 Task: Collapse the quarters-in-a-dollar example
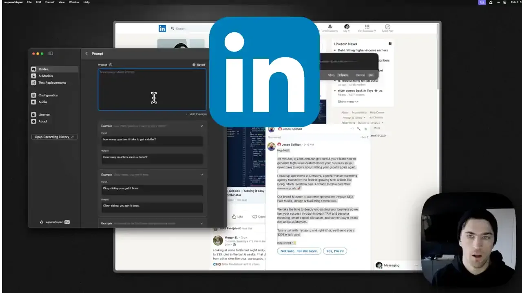[201, 126]
